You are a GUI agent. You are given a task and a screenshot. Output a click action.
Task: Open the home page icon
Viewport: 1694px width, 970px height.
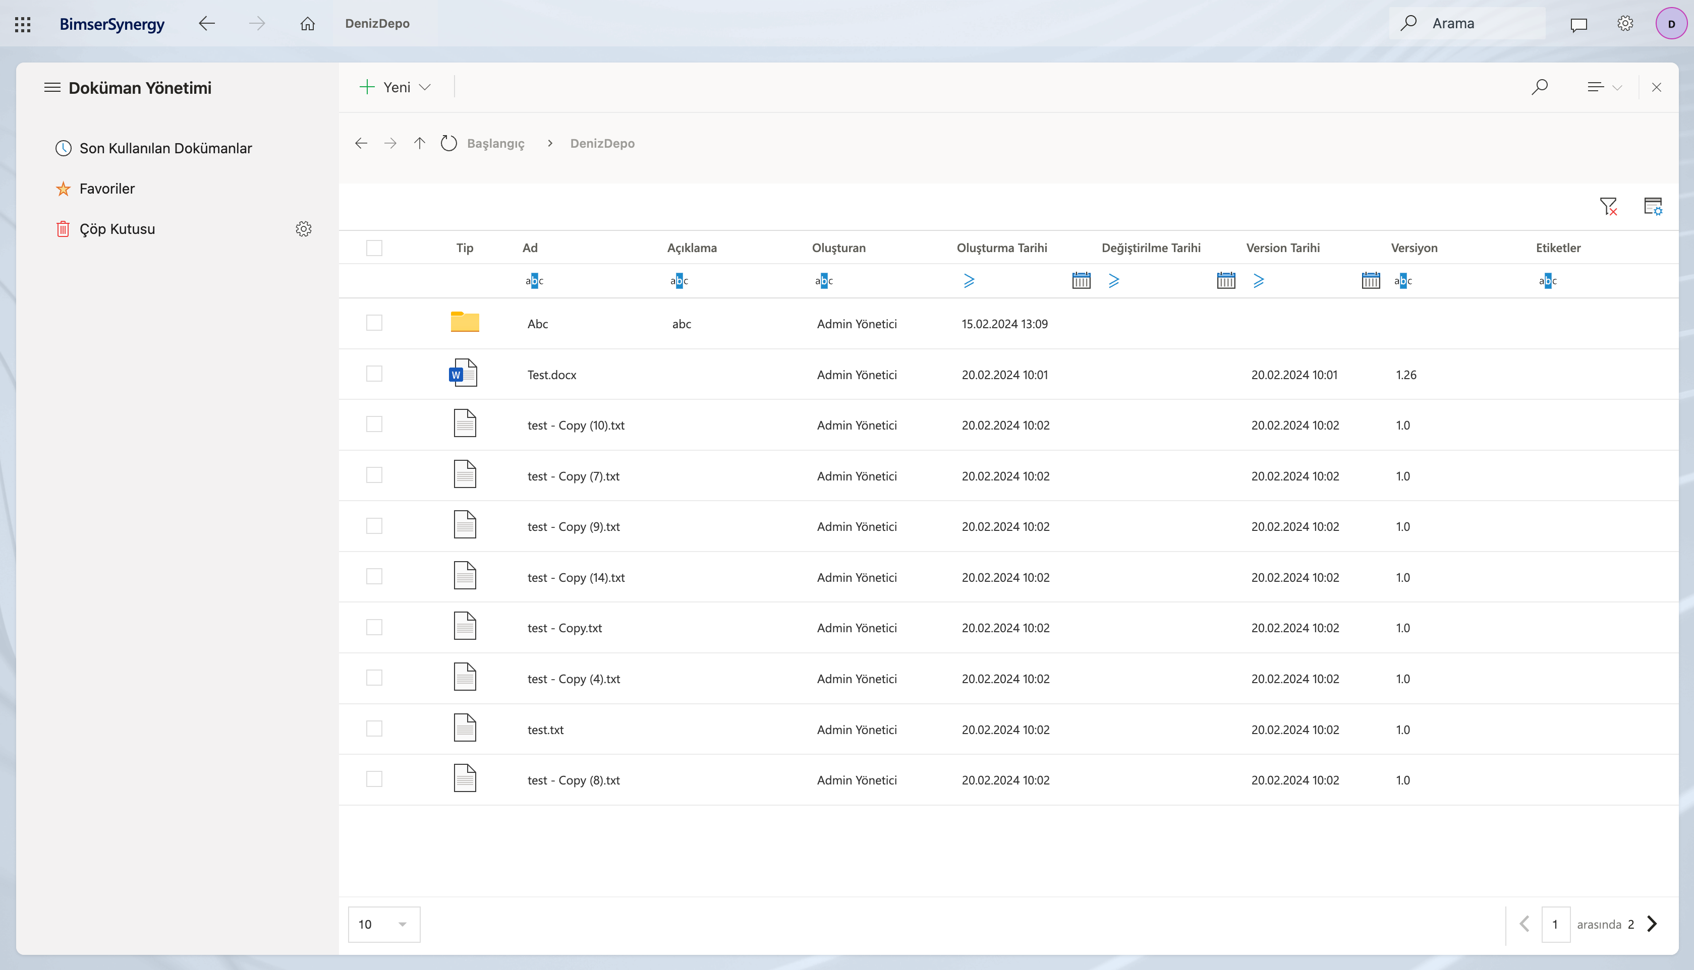[307, 24]
